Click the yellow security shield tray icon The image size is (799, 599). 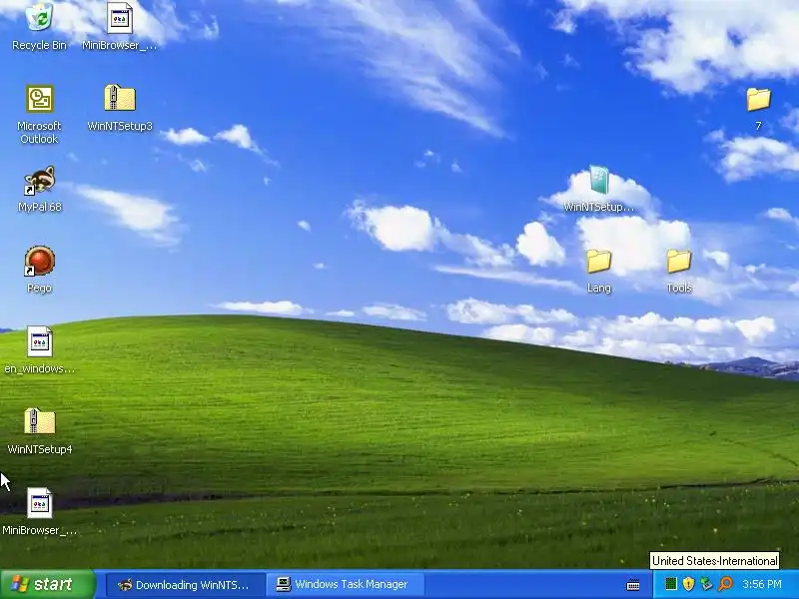(688, 584)
